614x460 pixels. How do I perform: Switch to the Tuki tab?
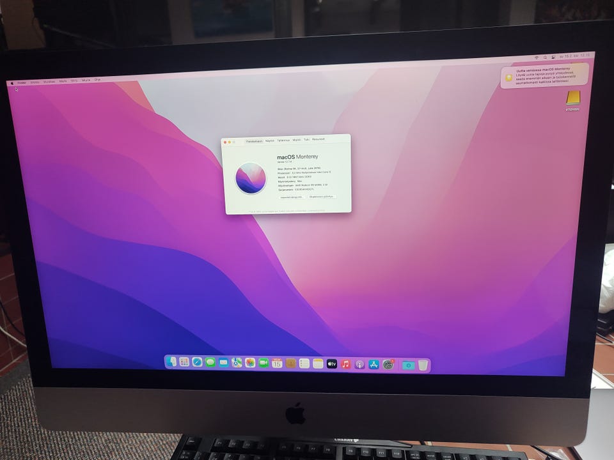point(306,140)
